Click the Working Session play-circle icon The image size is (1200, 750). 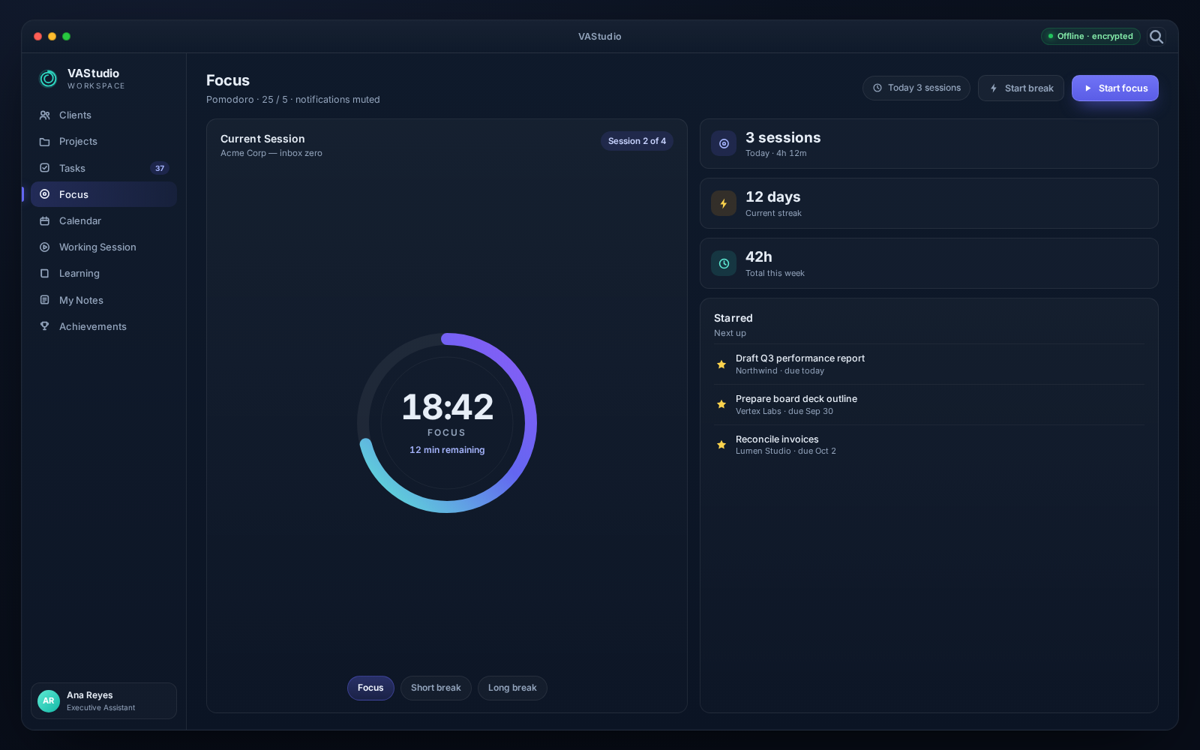[45, 247]
